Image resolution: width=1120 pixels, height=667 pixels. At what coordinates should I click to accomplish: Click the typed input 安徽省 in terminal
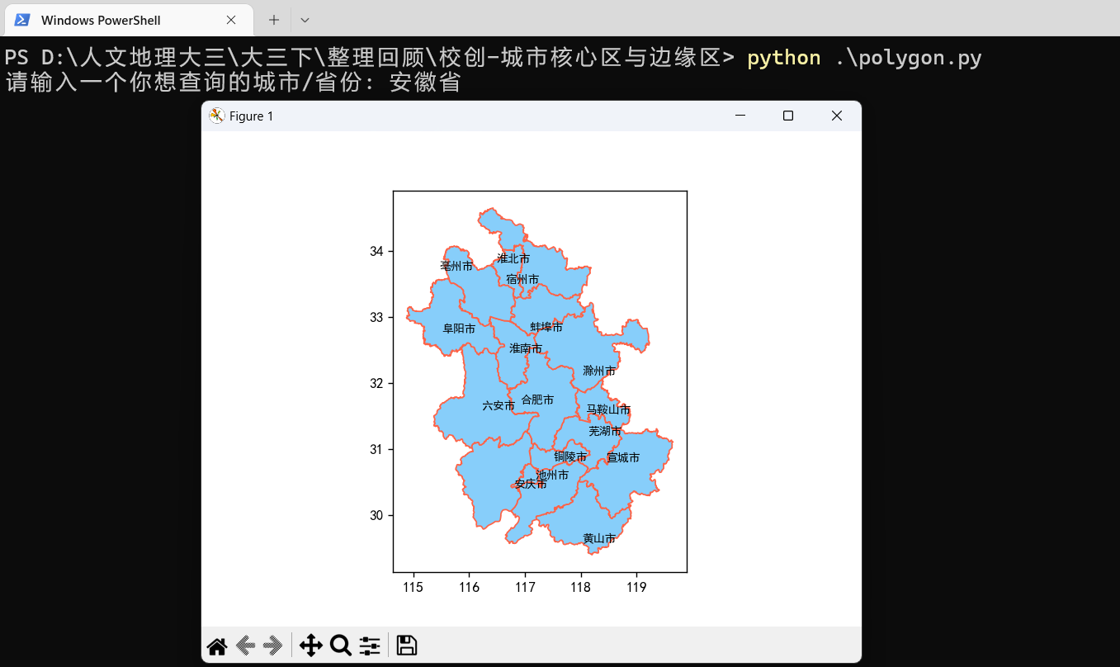pos(424,83)
